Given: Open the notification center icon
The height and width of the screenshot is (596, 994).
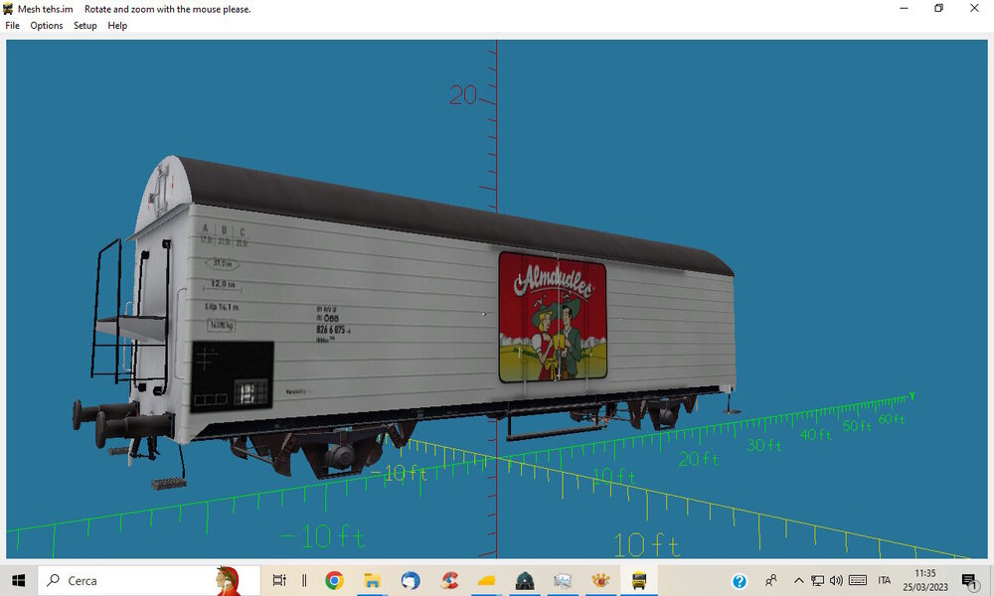Looking at the screenshot, I should 969,581.
